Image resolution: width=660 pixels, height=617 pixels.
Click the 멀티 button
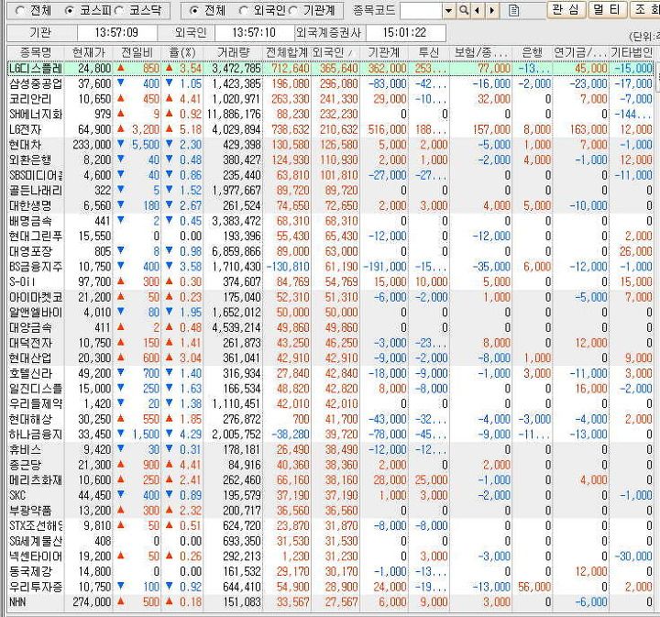tap(608, 10)
